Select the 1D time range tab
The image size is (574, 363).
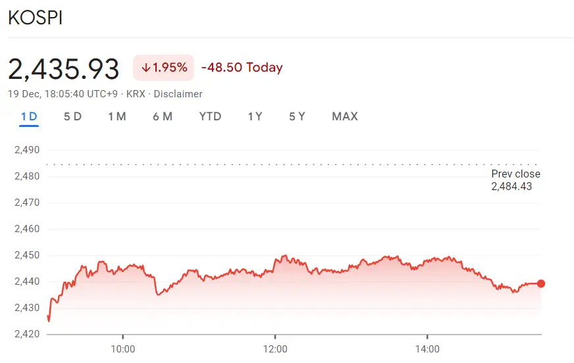click(x=29, y=116)
